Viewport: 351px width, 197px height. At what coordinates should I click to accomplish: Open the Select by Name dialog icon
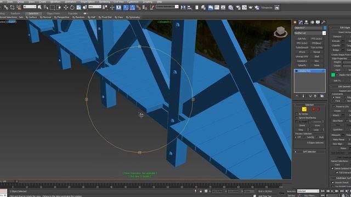[46, 7]
